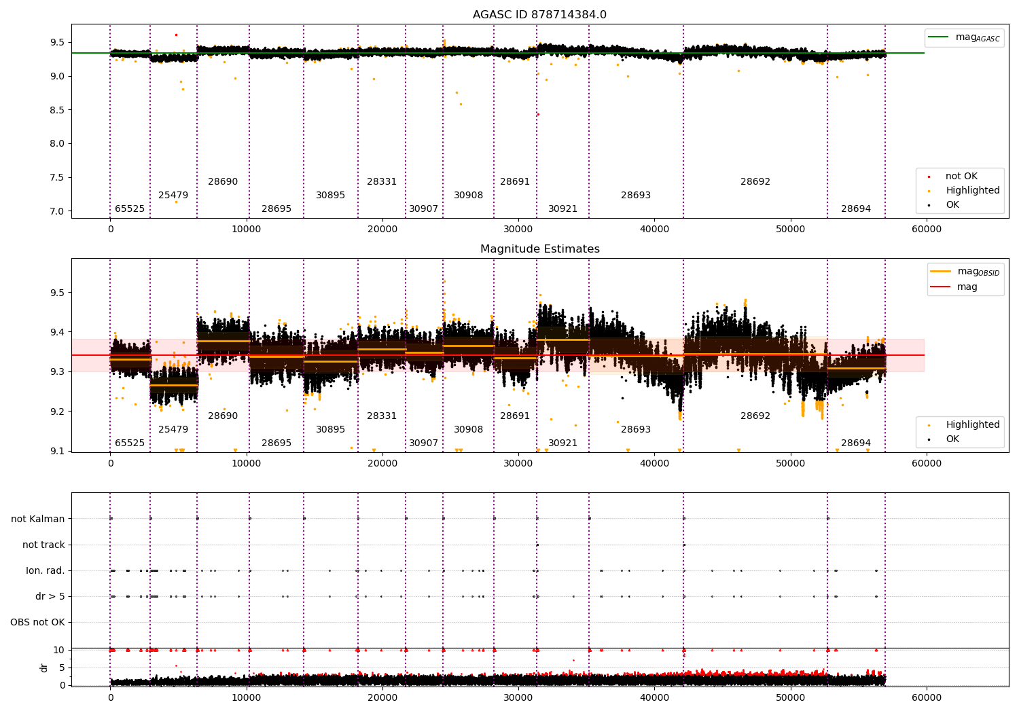Click label 30921 in the Magnitude Estimates plot

(x=563, y=443)
